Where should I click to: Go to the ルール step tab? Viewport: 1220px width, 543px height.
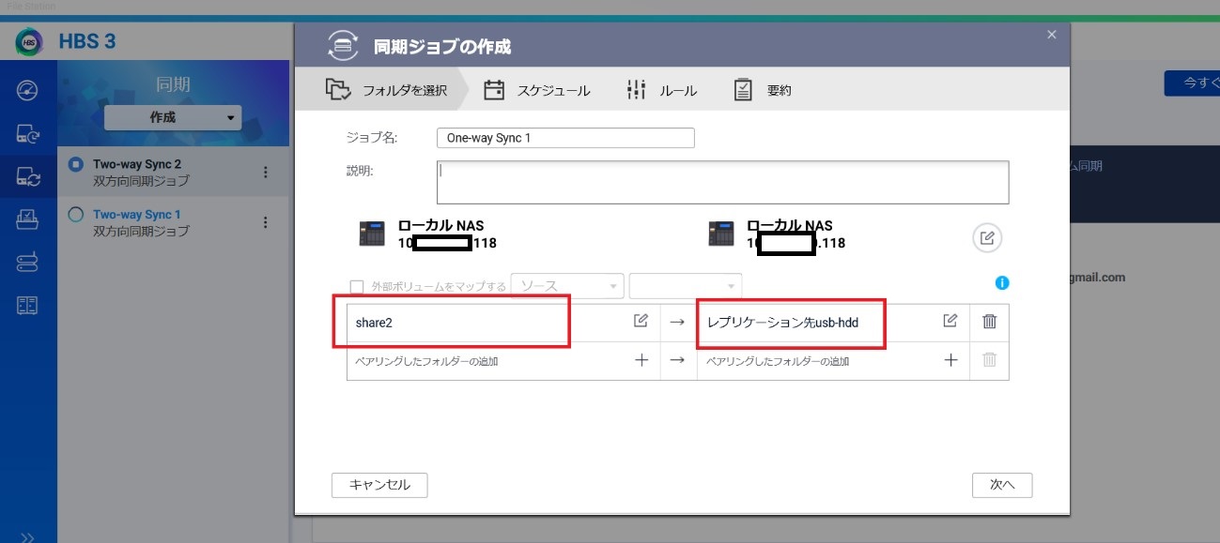(x=662, y=90)
